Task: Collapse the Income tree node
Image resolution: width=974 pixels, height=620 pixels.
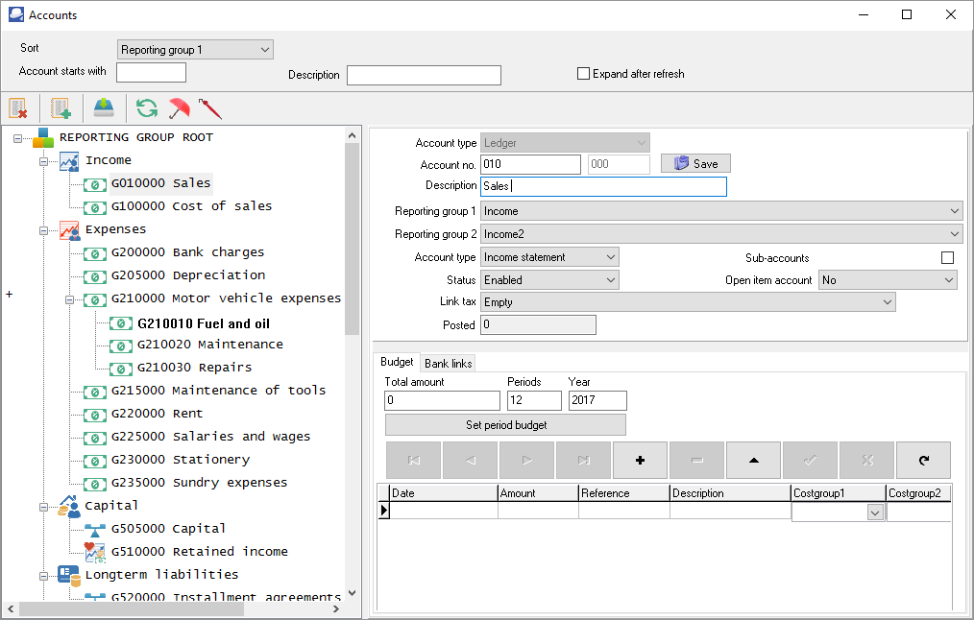Action: [x=43, y=161]
